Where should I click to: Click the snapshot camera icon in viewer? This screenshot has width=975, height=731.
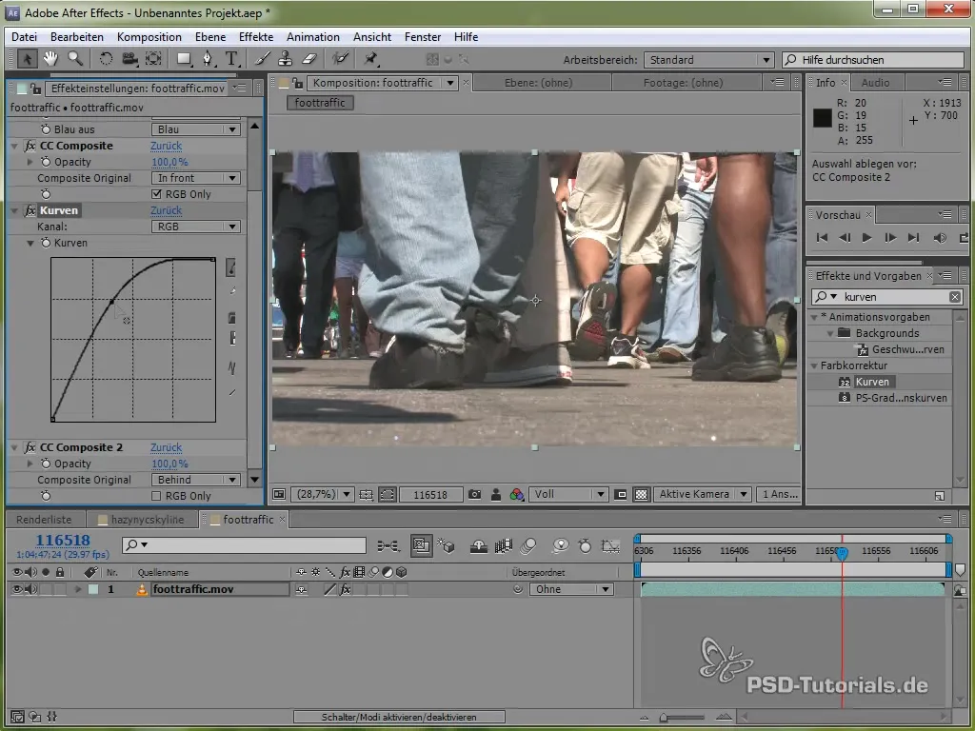pyautogui.click(x=474, y=495)
